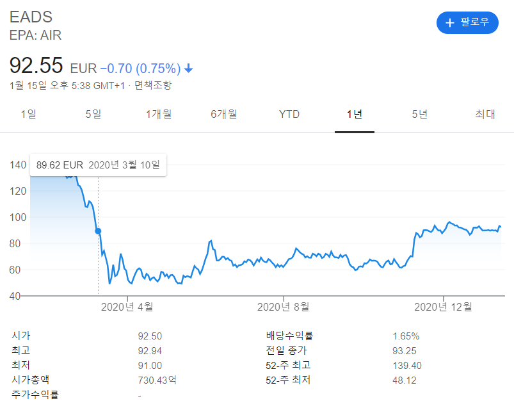Click the EUR currency label beside the price
The image size is (514, 408).
click(83, 69)
